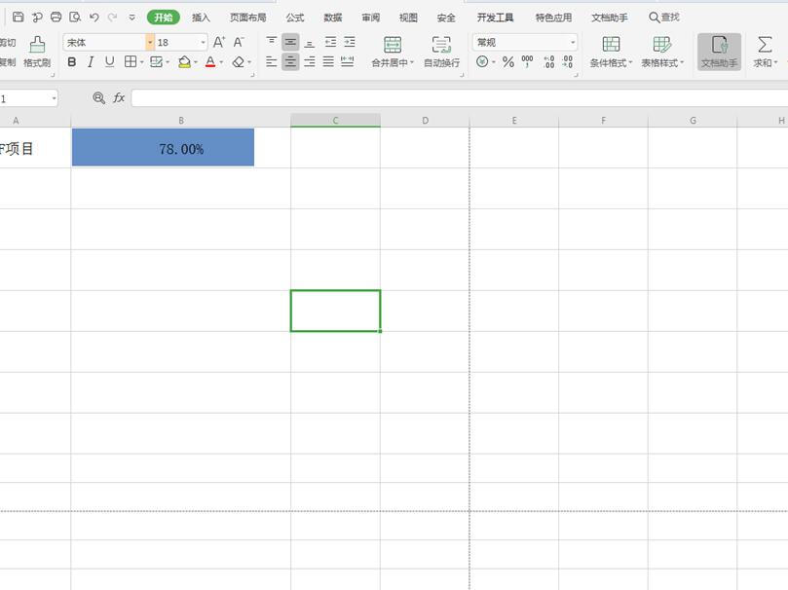
Task: Switch to the 开始 (Home) tab
Action: point(164,18)
